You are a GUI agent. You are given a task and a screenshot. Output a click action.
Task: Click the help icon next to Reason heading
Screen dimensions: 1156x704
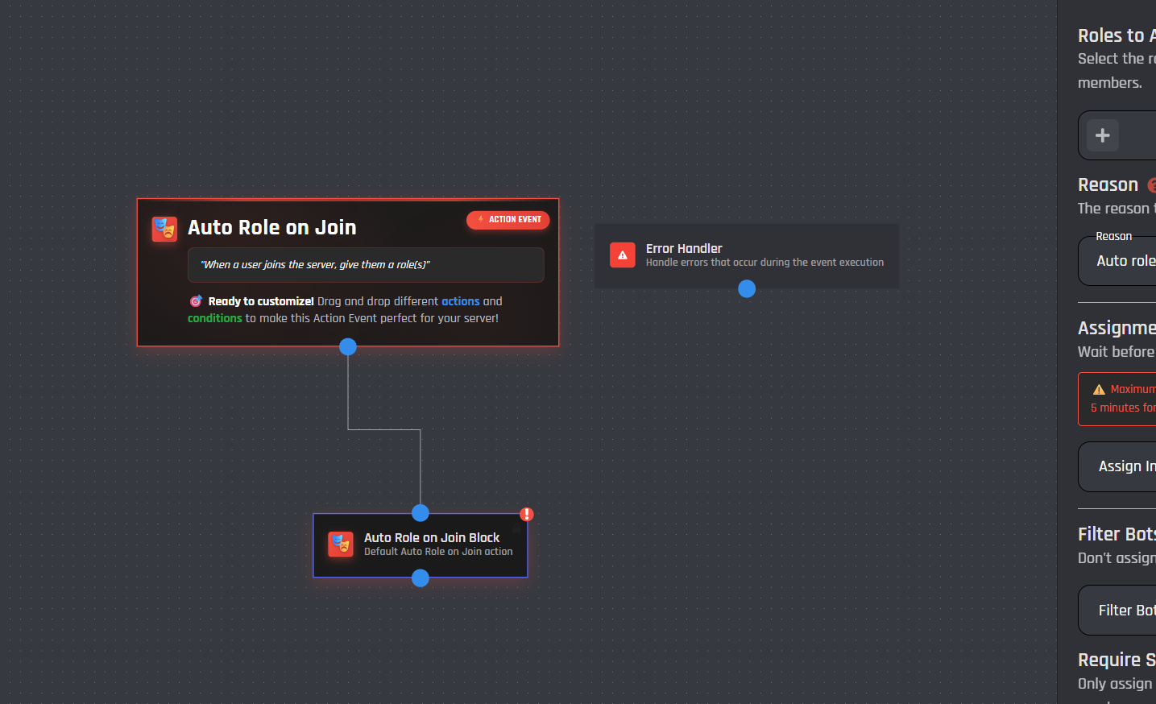click(x=1152, y=185)
